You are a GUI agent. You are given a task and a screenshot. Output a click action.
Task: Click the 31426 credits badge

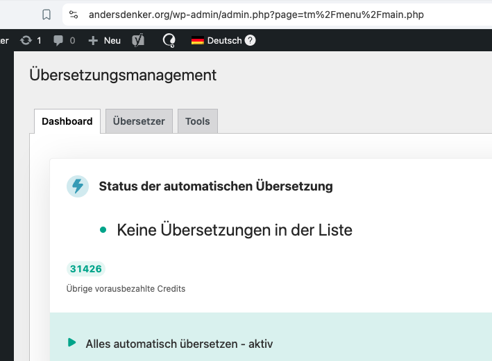pyautogui.click(x=86, y=269)
